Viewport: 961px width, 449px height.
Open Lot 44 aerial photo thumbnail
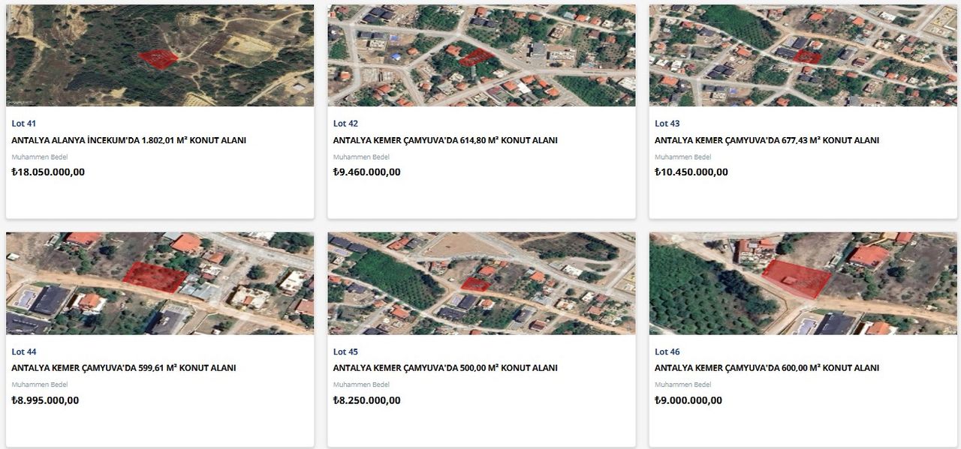pyautogui.click(x=160, y=283)
